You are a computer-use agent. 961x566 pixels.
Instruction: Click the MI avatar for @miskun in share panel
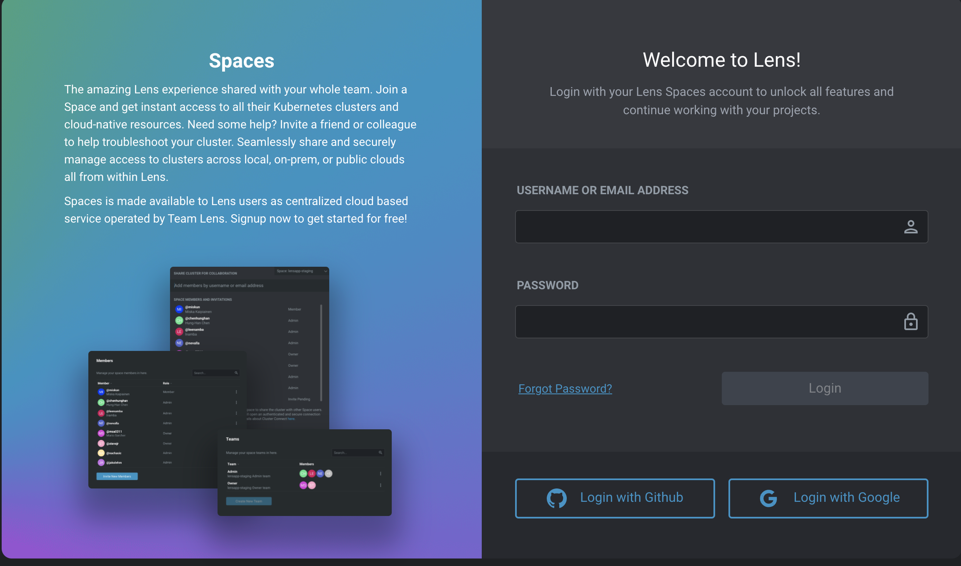point(179,309)
